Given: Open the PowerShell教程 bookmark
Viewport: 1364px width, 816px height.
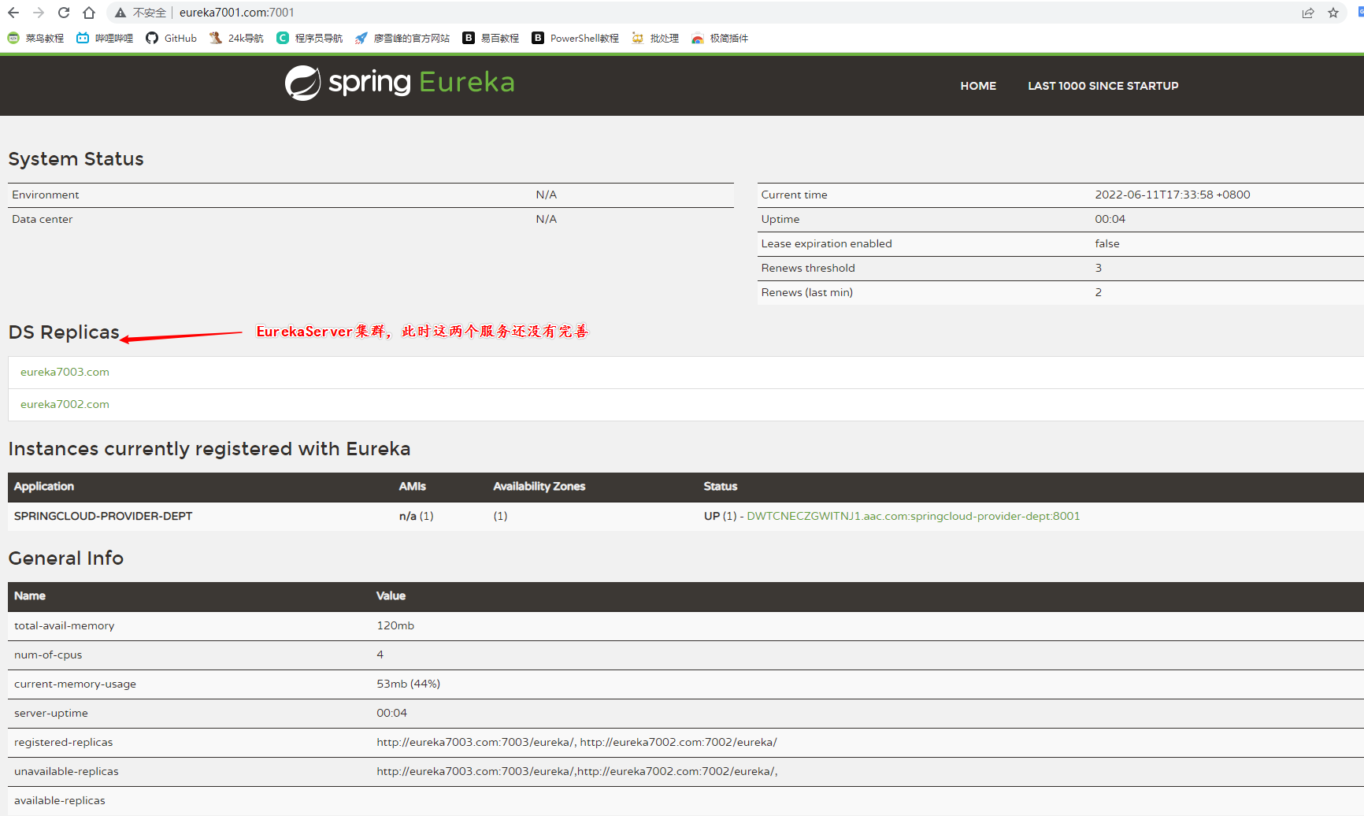Looking at the screenshot, I should 576,38.
